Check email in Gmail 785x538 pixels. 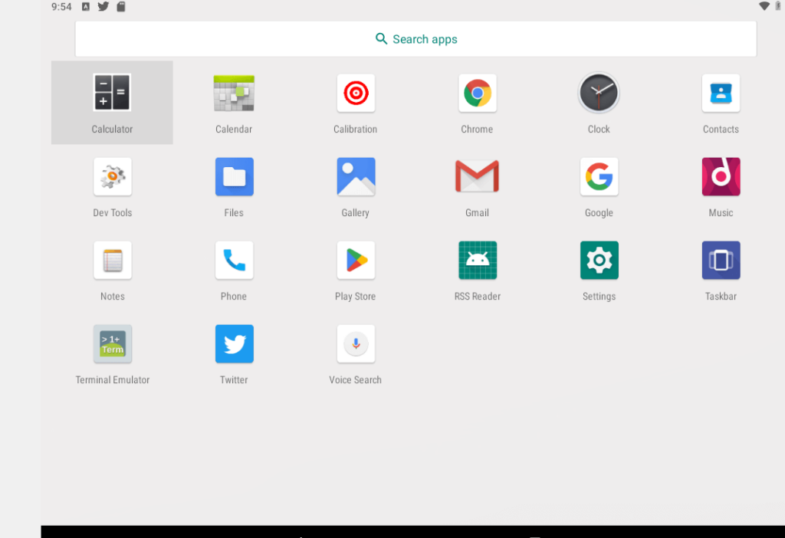click(x=477, y=176)
